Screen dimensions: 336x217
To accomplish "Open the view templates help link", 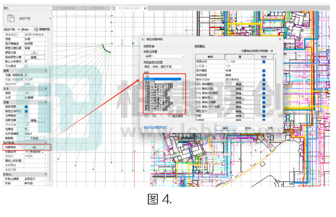I will click(x=155, y=127).
